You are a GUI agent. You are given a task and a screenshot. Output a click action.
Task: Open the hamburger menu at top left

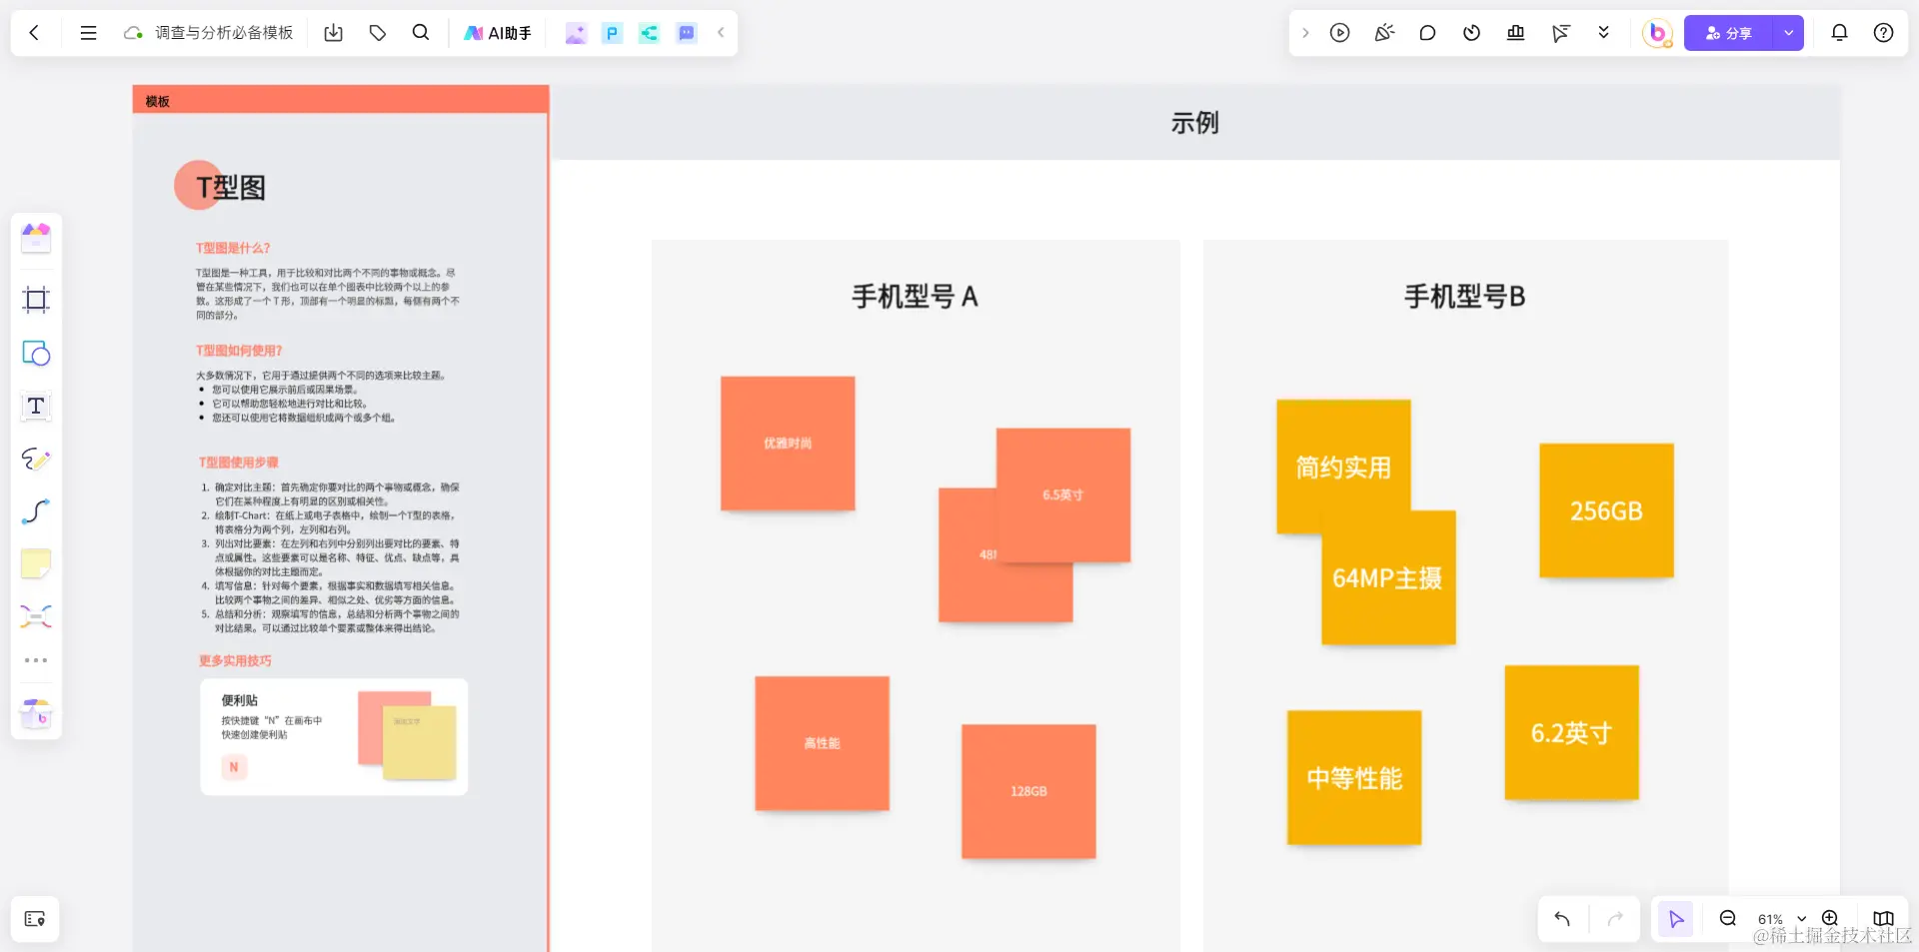click(88, 32)
